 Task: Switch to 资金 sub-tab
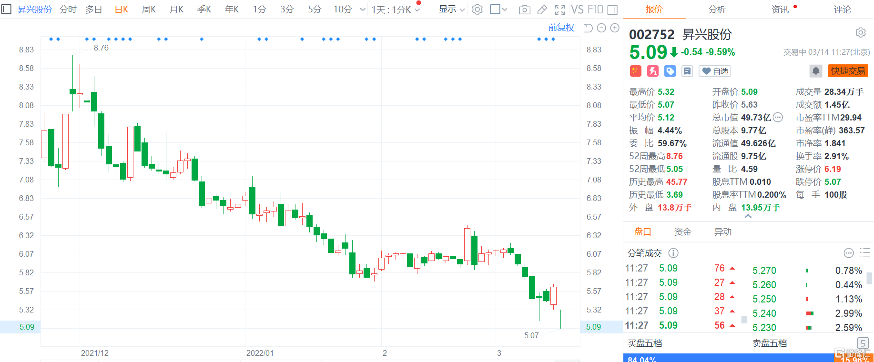[683, 232]
